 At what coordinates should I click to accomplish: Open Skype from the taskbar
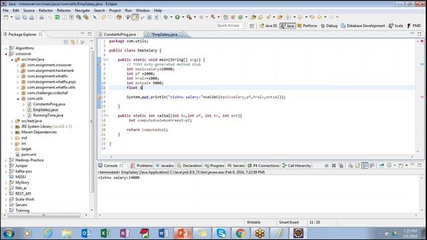[221, 233]
